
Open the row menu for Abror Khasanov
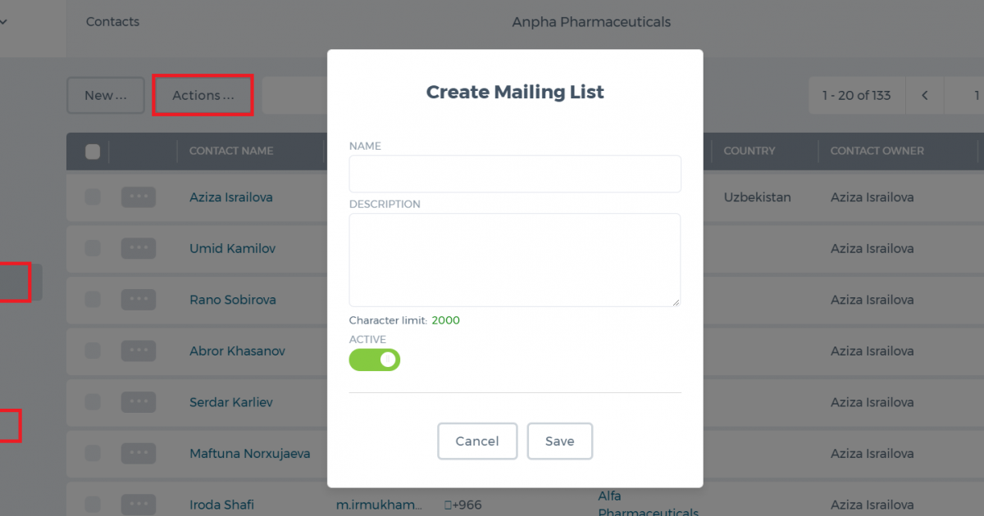pos(138,351)
